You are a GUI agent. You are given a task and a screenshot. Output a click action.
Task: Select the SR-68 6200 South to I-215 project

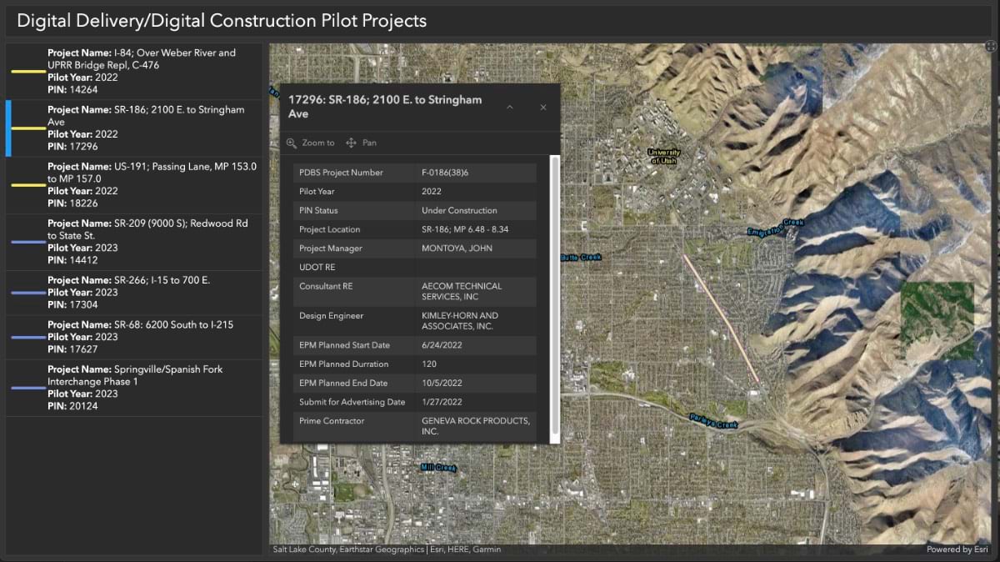[x=134, y=337]
